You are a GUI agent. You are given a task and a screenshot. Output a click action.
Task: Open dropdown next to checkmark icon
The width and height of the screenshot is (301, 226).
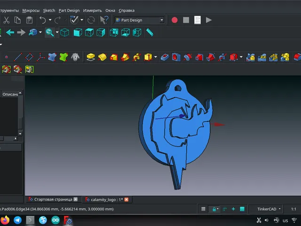point(82,20)
